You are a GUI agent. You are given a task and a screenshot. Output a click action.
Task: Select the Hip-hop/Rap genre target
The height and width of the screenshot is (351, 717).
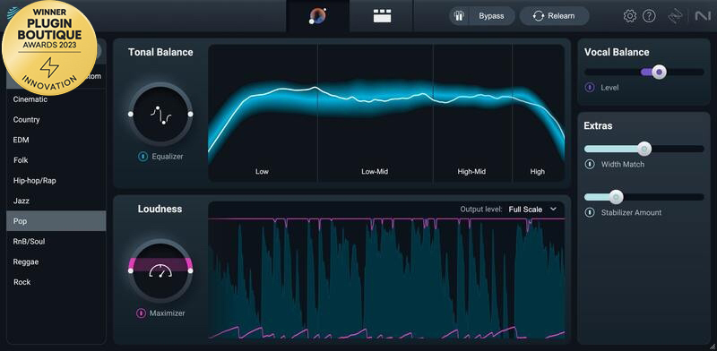[56, 181]
